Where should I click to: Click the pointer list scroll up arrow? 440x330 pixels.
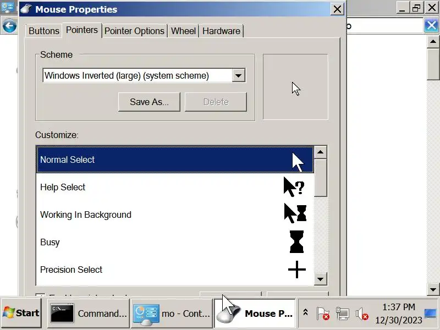[x=321, y=152]
